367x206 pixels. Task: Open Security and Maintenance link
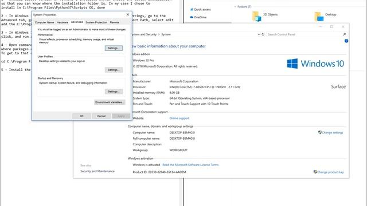pyautogui.click(x=97, y=171)
